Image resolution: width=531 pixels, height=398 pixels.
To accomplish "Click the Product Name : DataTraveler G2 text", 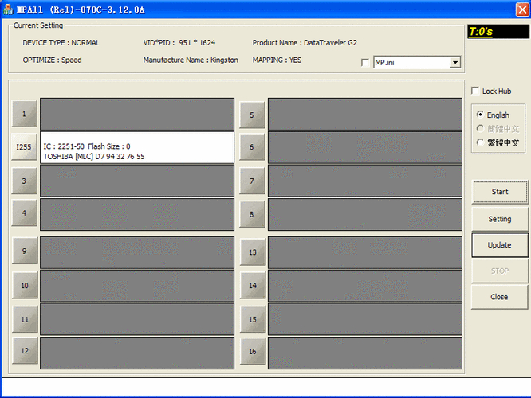I will 305,43.
